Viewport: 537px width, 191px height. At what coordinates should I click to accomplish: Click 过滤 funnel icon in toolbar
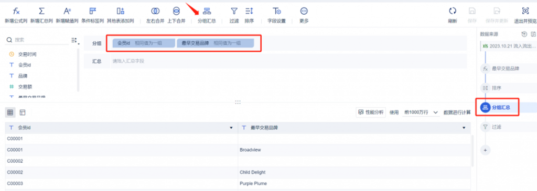click(234, 12)
